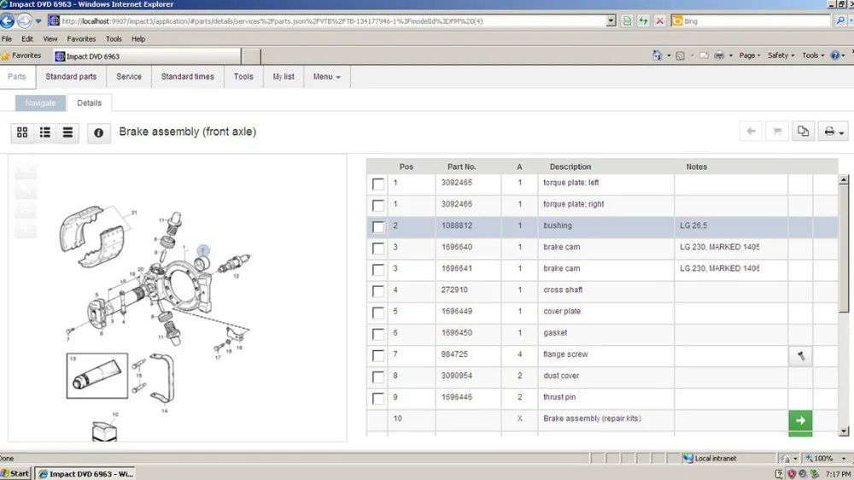Click refresh icon in address bar
The height and width of the screenshot is (480, 854).
[x=643, y=20]
